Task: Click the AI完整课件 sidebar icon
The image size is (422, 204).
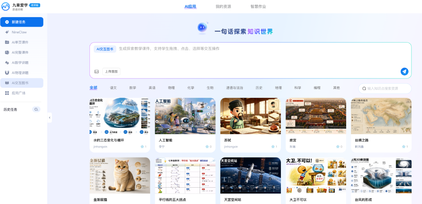Action: 7,52
